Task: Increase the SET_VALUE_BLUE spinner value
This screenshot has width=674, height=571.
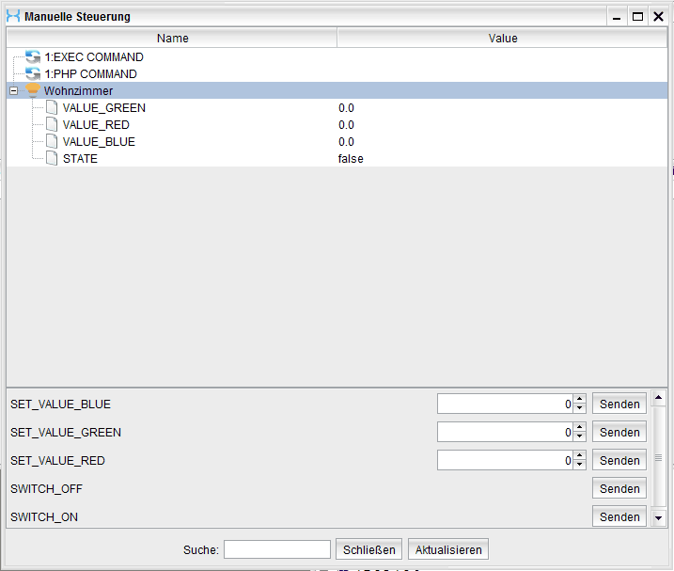Action: (580, 400)
